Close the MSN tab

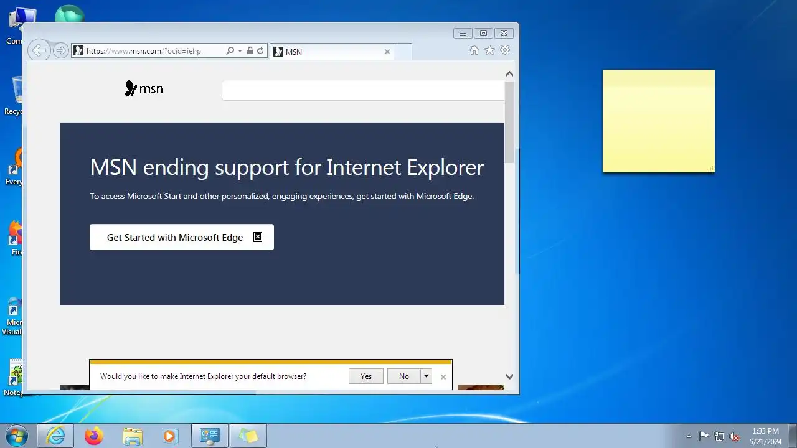tap(387, 52)
